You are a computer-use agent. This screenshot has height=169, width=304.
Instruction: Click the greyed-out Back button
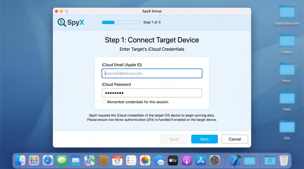[x=174, y=139]
